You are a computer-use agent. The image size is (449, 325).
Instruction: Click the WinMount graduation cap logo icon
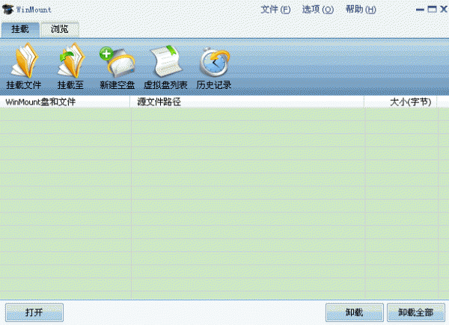[x=7, y=10]
